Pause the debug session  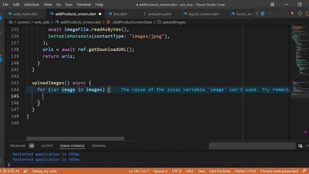point(263,14)
